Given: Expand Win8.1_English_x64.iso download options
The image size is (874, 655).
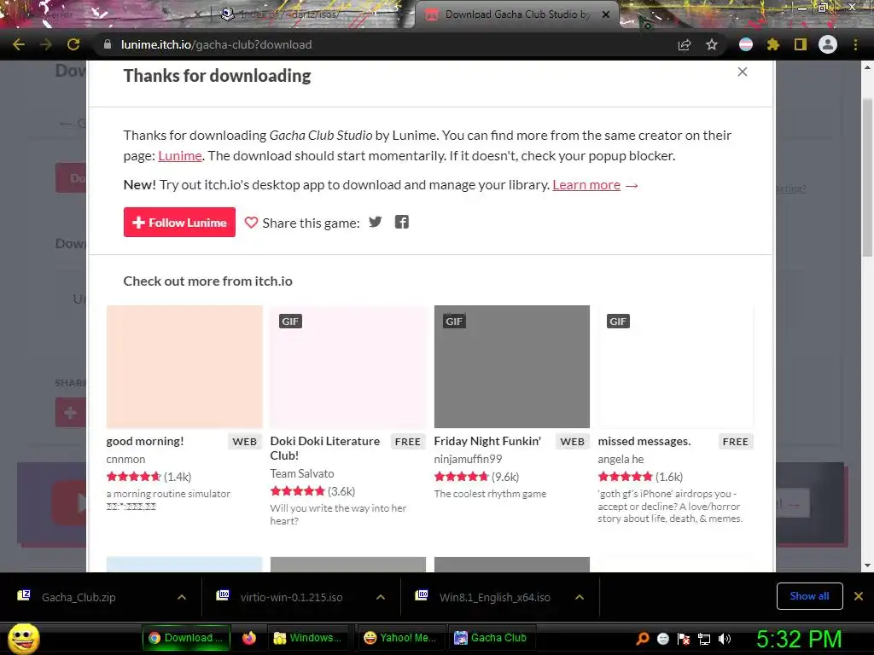Looking at the screenshot, I should click(580, 597).
